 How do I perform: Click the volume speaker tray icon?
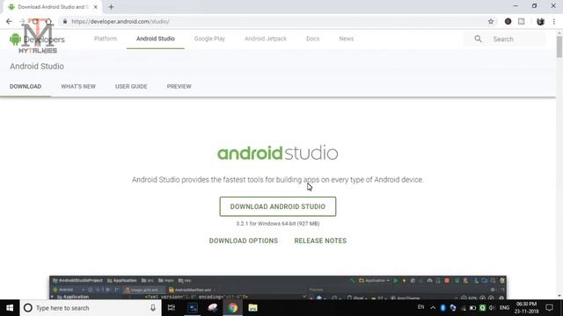tap(492, 308)
